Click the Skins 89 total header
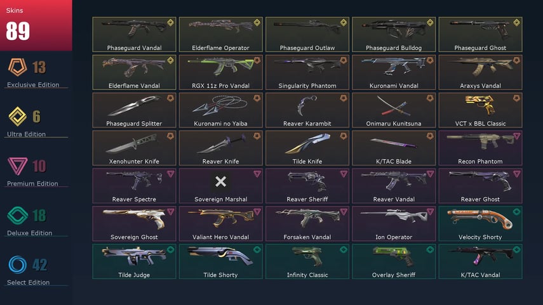The image size is (543, 305). [36, 25]
